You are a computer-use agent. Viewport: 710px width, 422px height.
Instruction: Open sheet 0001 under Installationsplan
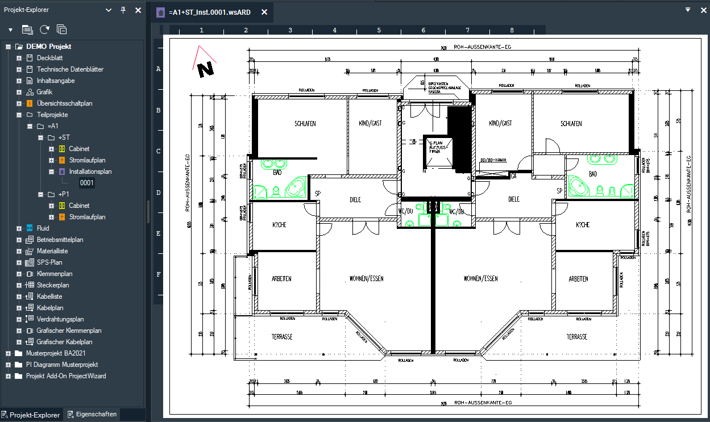tap(87, 182)
